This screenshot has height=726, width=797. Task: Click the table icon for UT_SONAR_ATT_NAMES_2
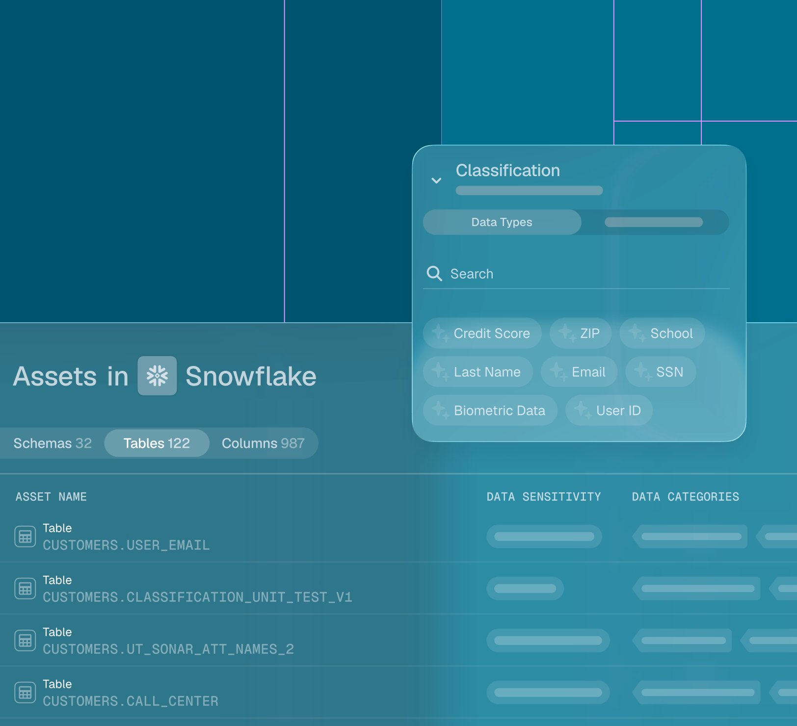point(25,641)
